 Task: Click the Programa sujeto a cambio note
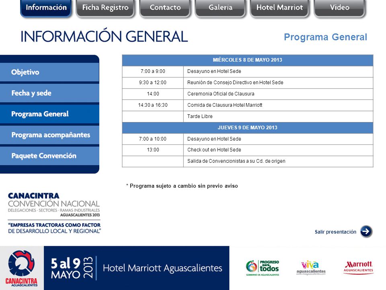tap(182, 186)
